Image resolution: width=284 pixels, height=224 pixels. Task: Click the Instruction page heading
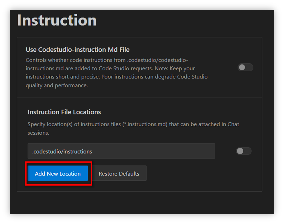57,20
